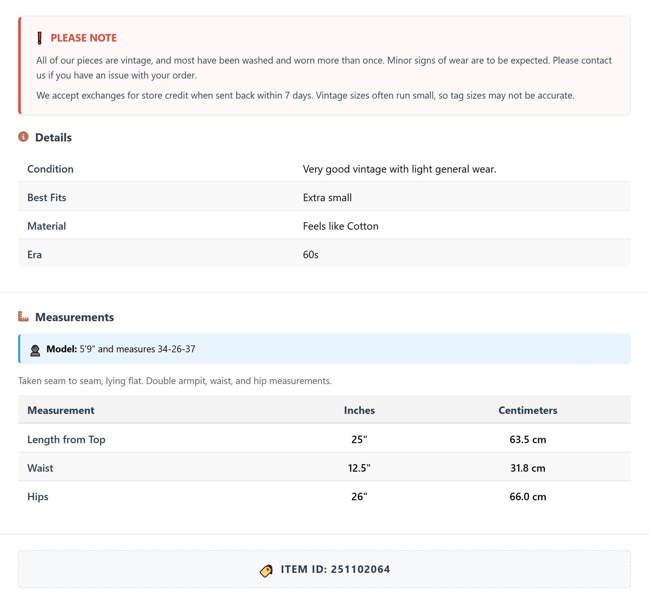The image size is (649, 604).
Task: Click the model person emoji icon
Action: 35,351
